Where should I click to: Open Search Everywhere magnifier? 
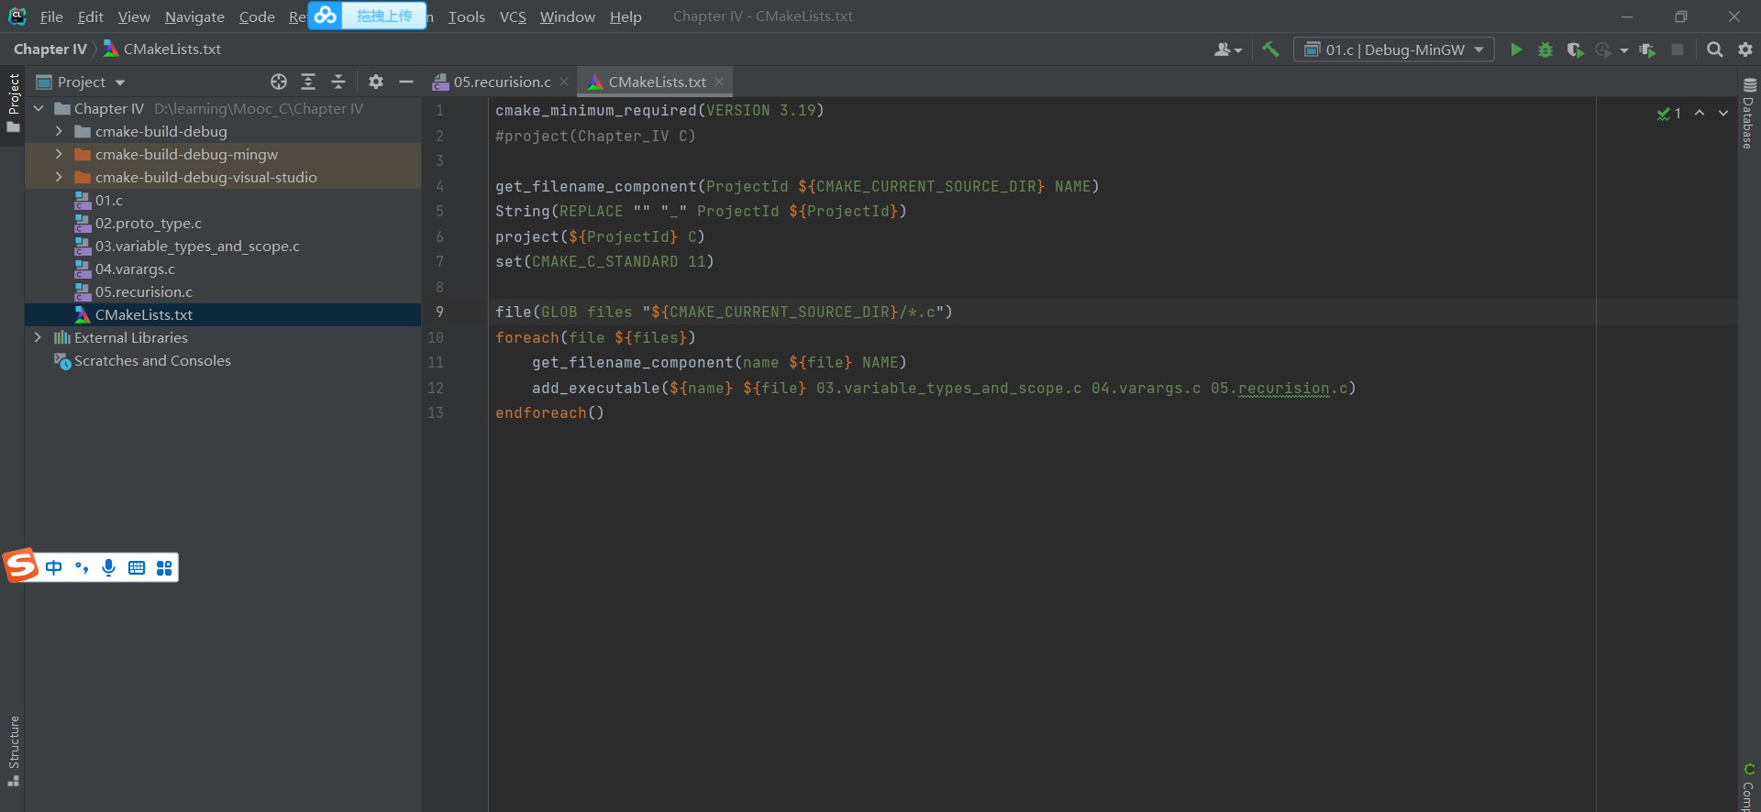coord(1714,49)
